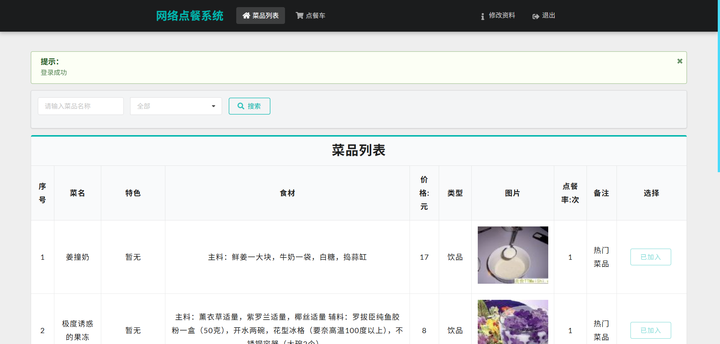720x344 pixels.
Task: Click the 网络点餐系统 site logo
Action: tap(190, 16)
